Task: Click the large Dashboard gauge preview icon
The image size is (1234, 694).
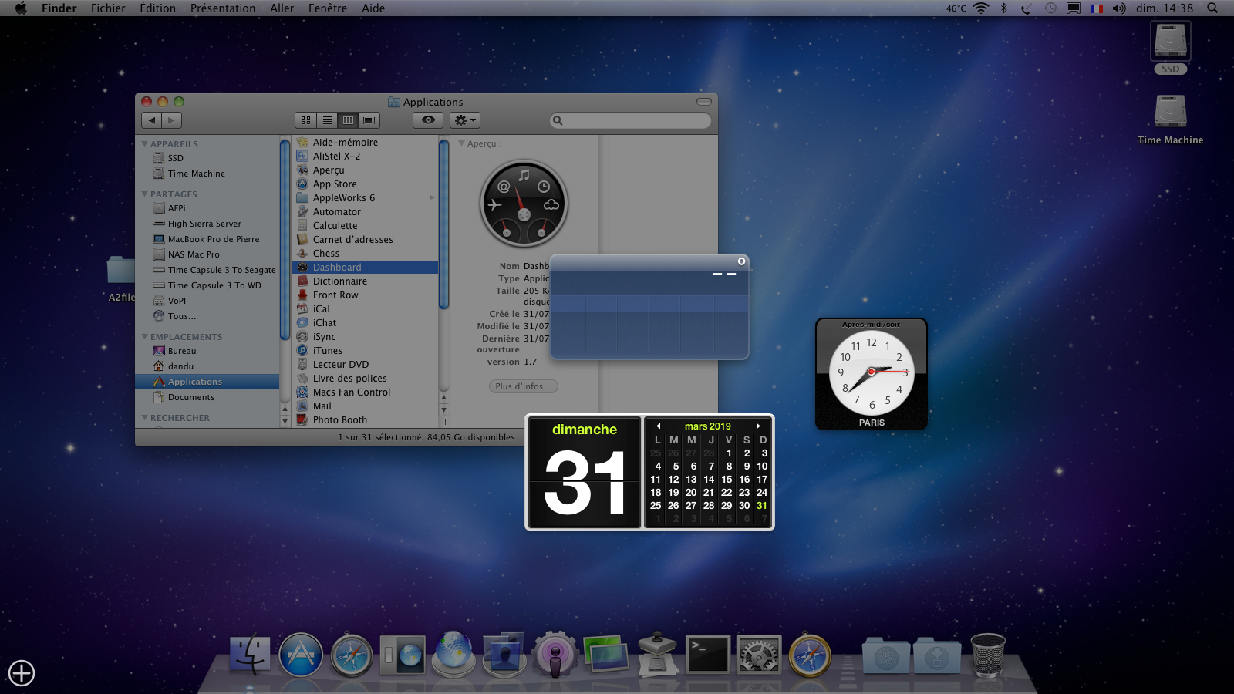Action: [524, 204]
